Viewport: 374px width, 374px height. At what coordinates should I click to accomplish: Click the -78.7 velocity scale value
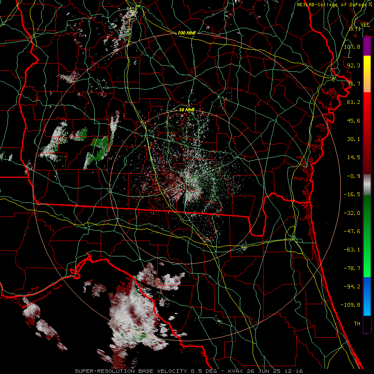(352, 268)
